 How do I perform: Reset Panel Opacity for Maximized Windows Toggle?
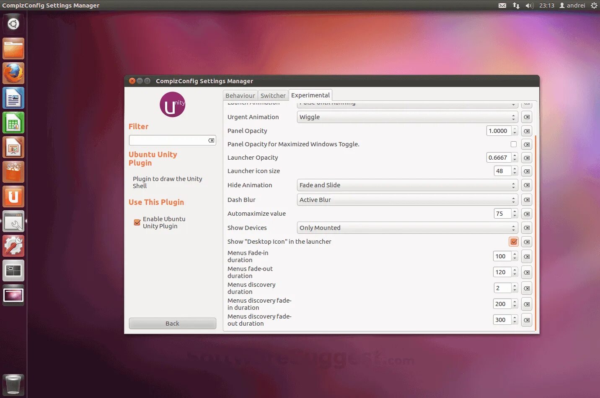click(527, 144)
